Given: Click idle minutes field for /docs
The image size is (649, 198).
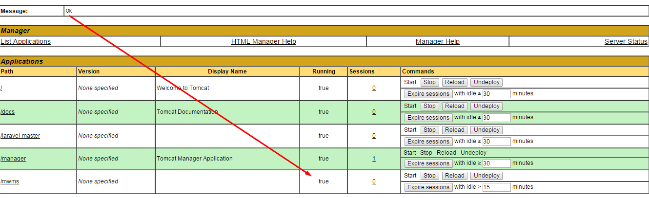Looking at the screenshot, I should click(496, 118).
